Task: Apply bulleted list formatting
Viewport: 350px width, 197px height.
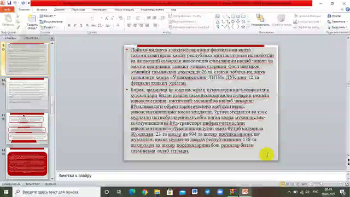Action: coord(129,18)
